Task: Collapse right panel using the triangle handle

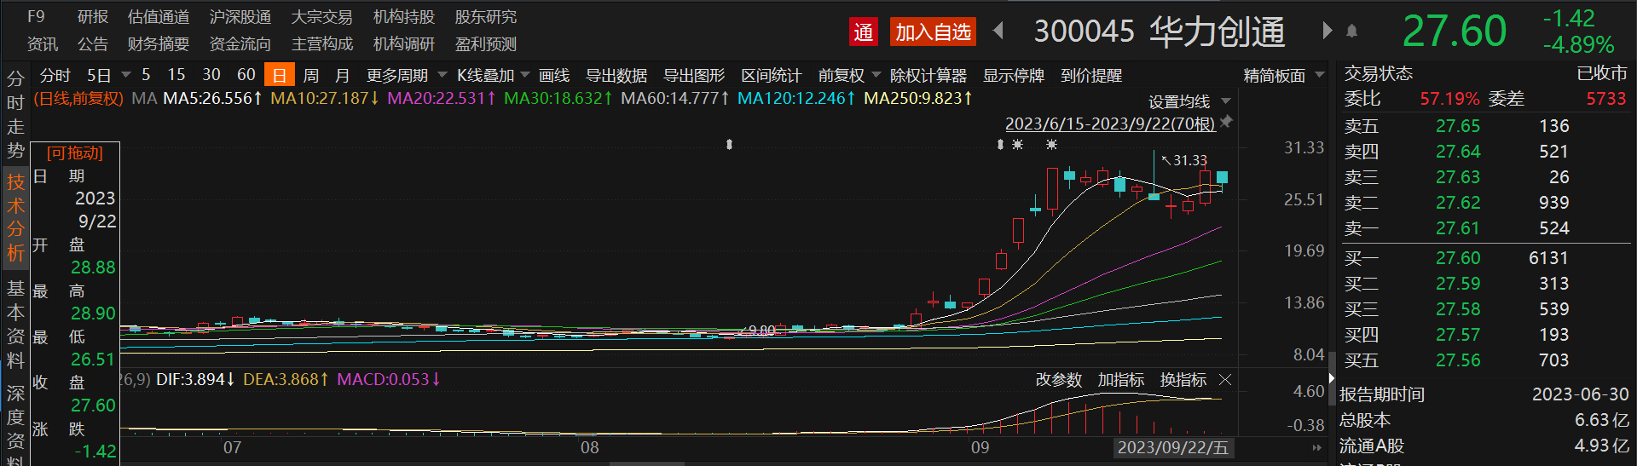Action: click(1331, 377)
